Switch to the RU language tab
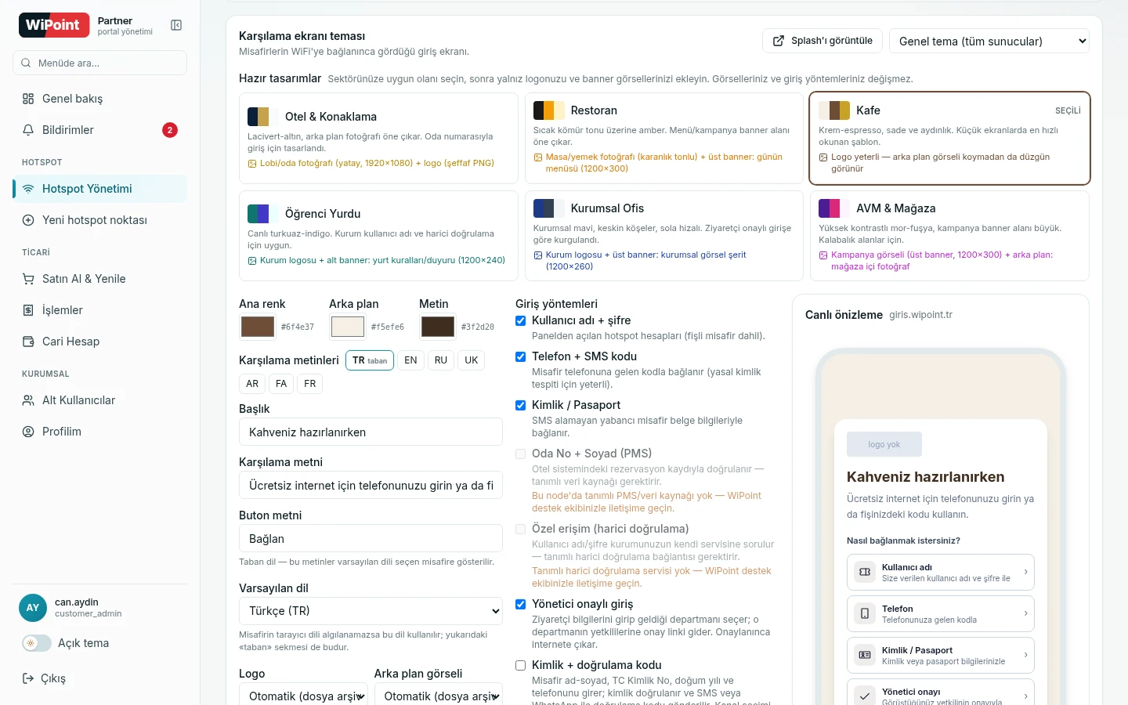This screenshot has height=705, width=1128. 441,360
